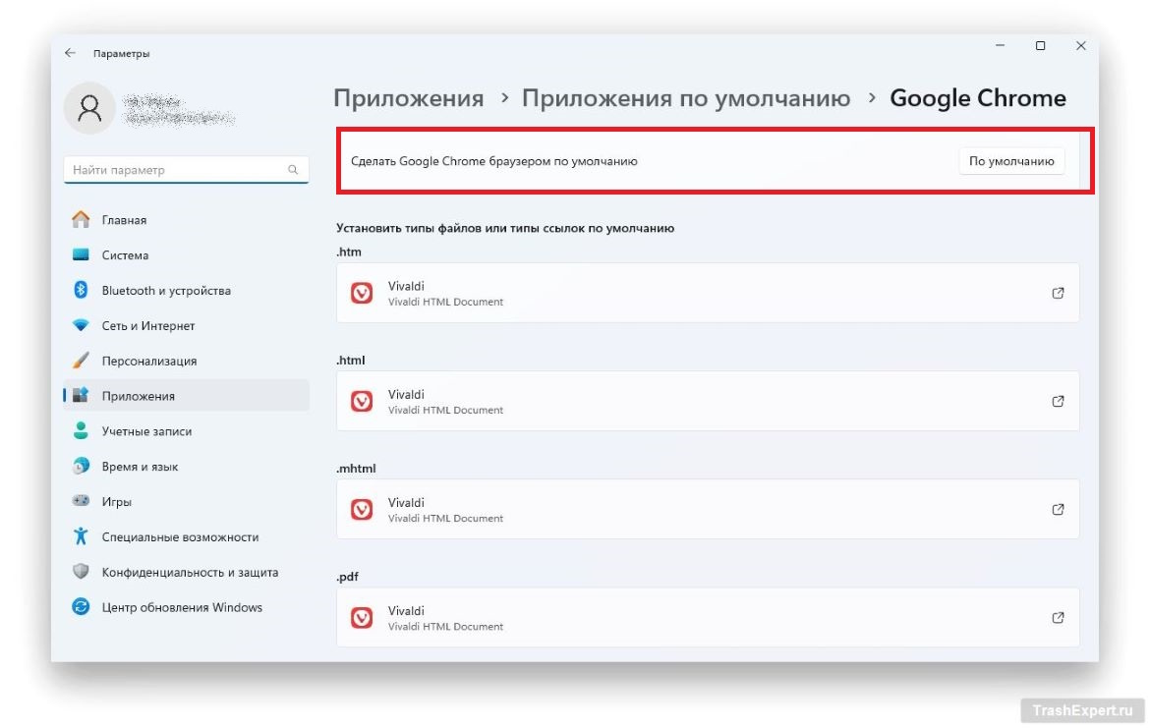
Task: Open 'Центр обновления Windows' section
Action: coord(182,607)
